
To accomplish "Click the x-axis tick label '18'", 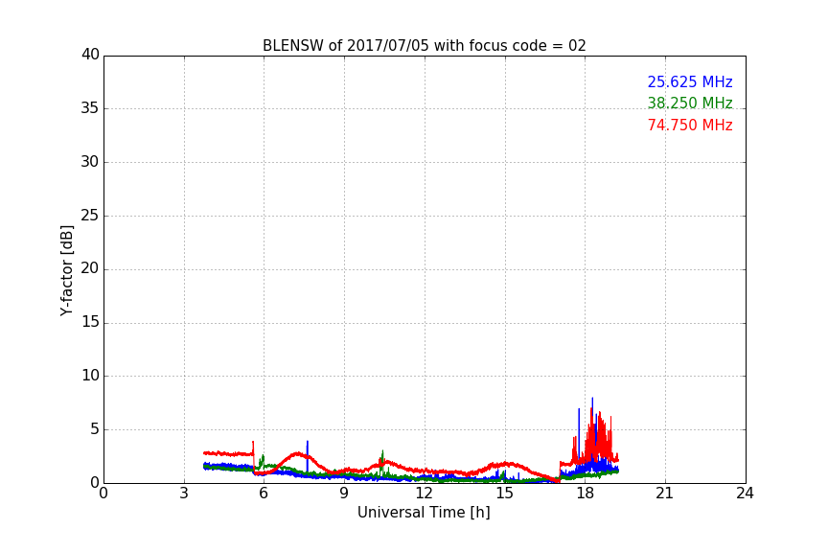I will coord(586,494).
